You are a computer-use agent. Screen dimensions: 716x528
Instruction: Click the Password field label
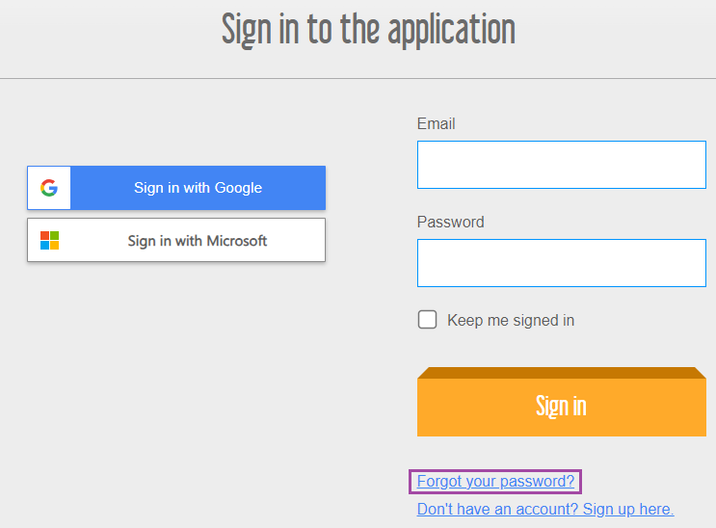point(450,222)
